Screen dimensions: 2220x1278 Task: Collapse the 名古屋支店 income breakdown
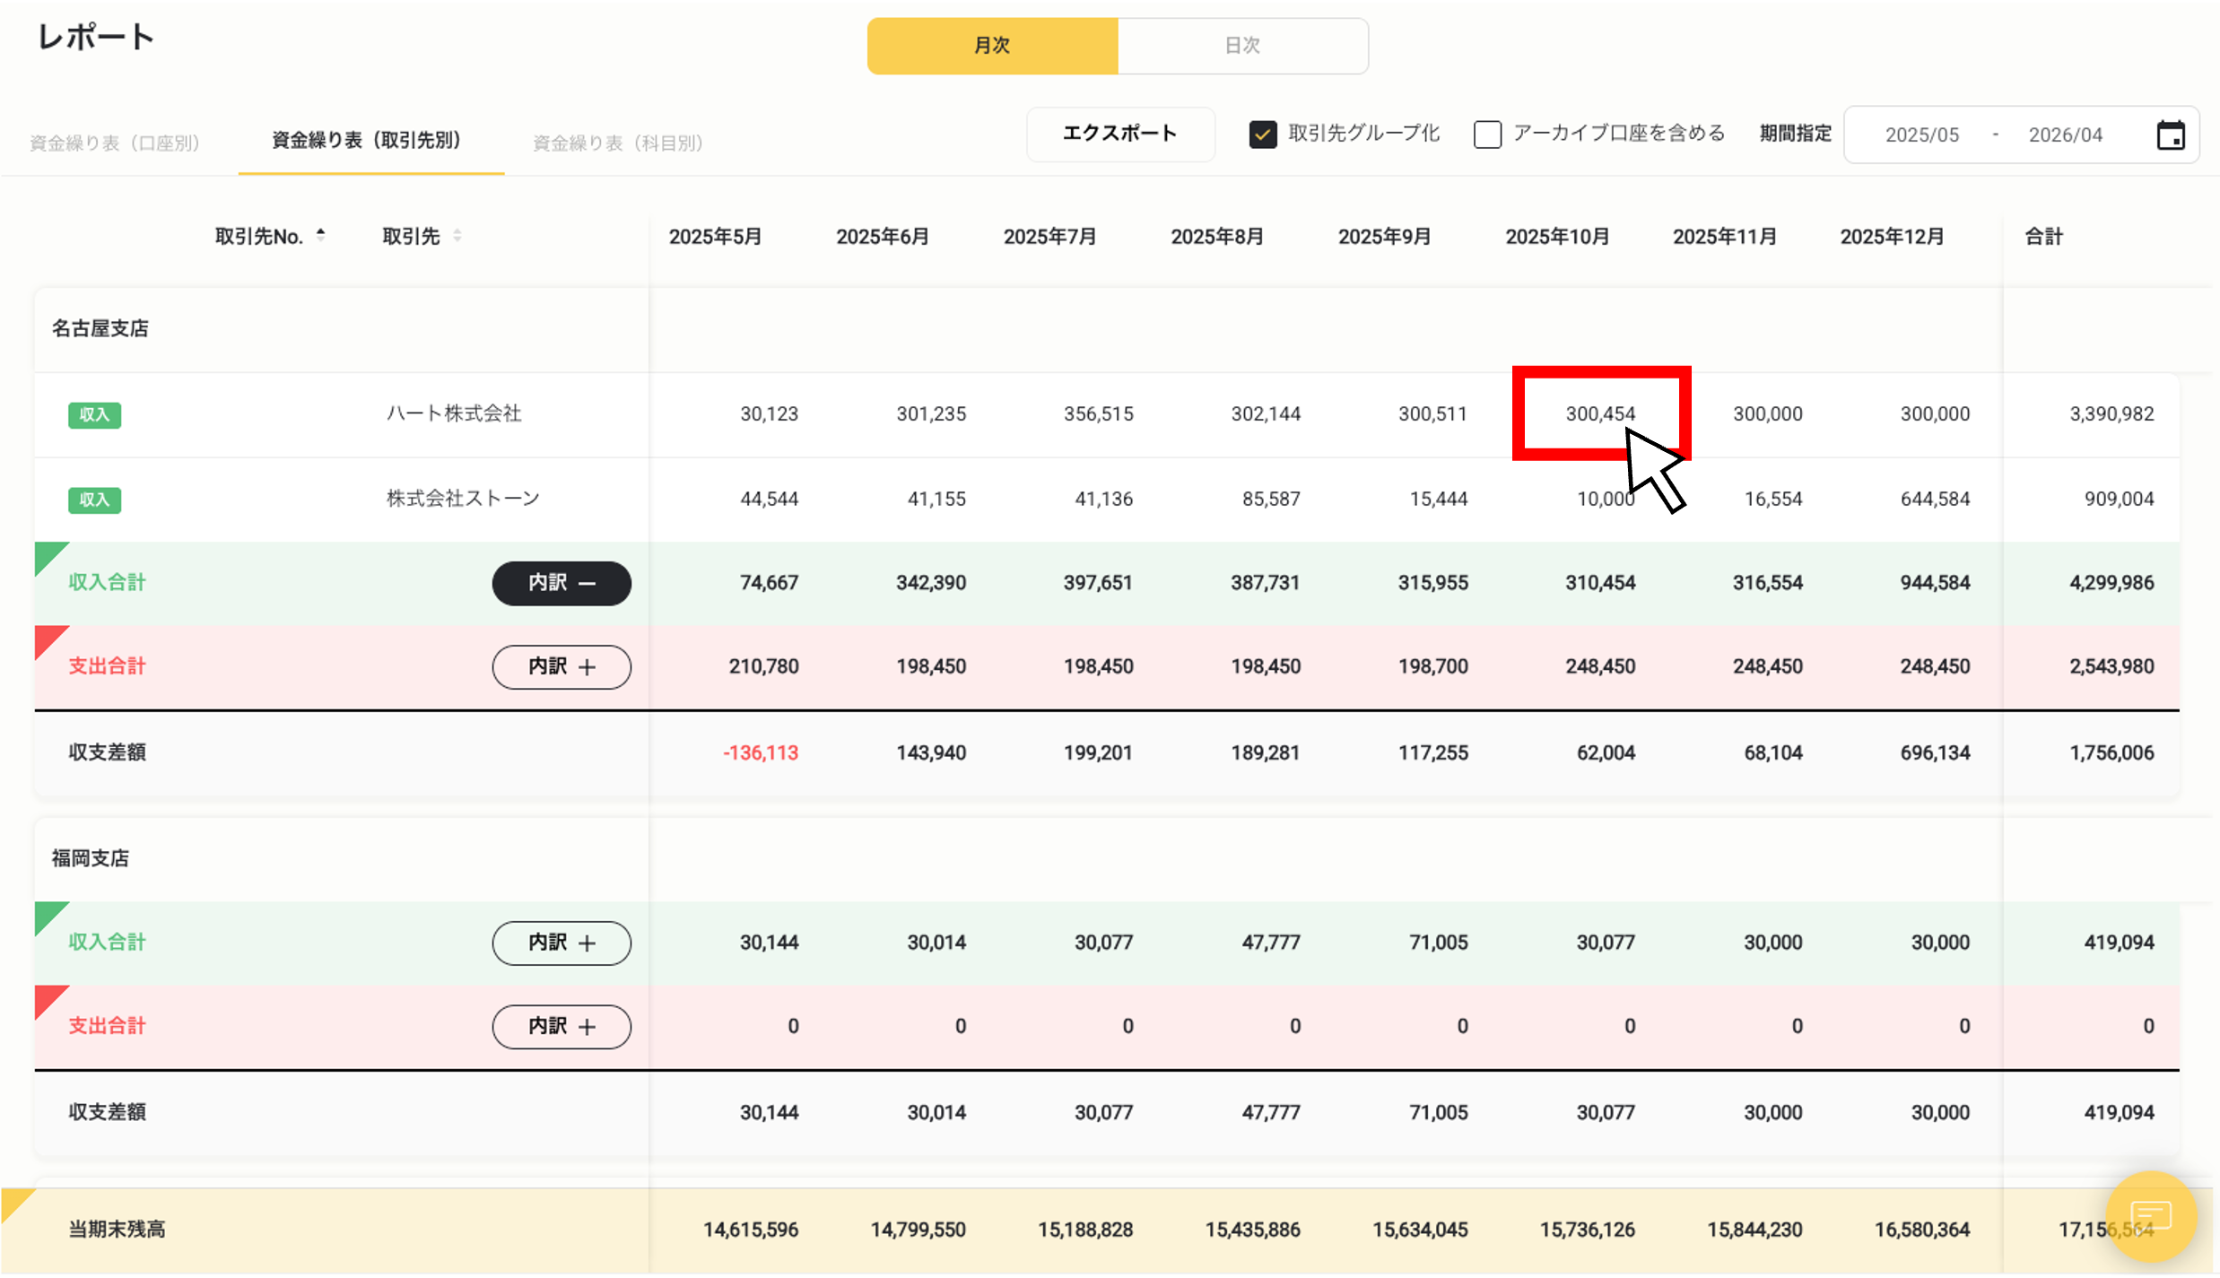(x=561, y=583)
